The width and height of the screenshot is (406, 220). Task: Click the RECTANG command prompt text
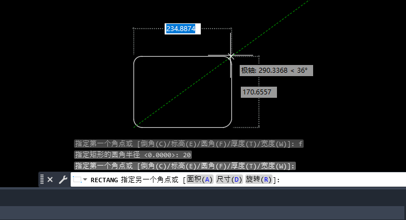105,180
